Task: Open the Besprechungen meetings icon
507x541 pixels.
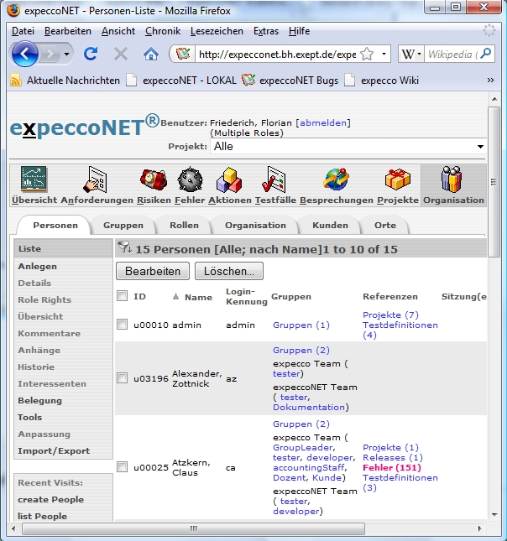Action: click(336, 179)
